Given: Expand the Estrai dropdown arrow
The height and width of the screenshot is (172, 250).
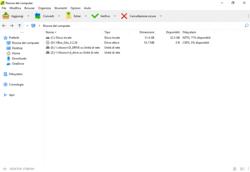Looking at the screenshot, I should pos(86,16).
